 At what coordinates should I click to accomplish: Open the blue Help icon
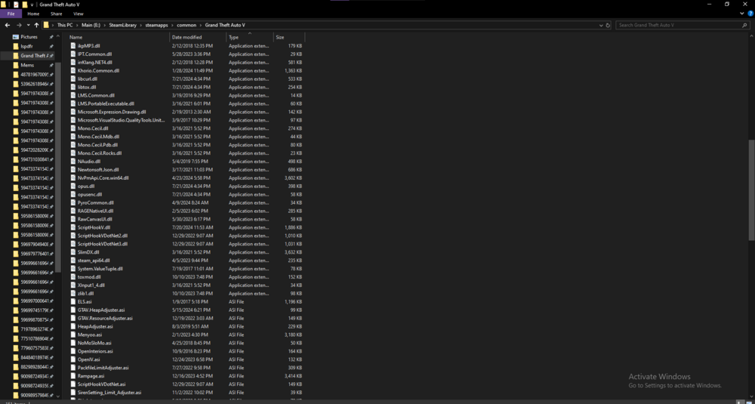tap(750, 14)
